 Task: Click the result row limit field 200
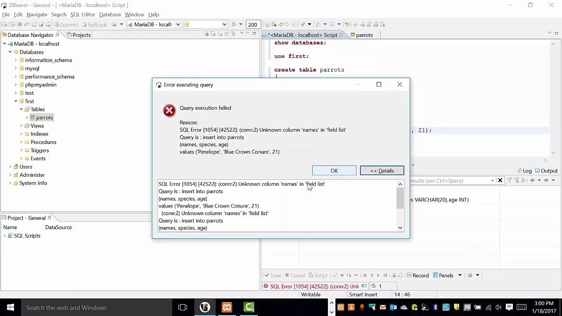point(252,25)
